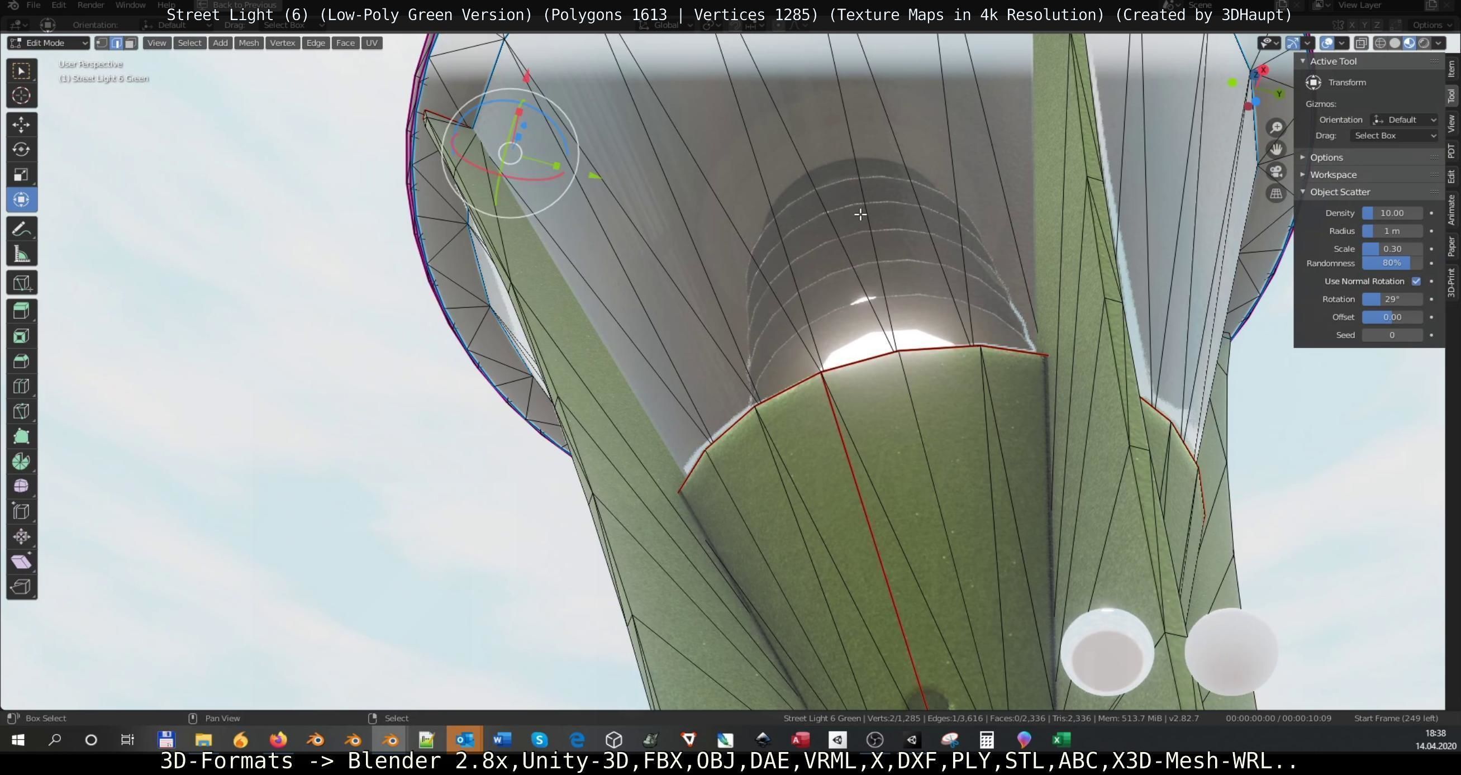Click the Seed value field

[x=1392, y=335]
